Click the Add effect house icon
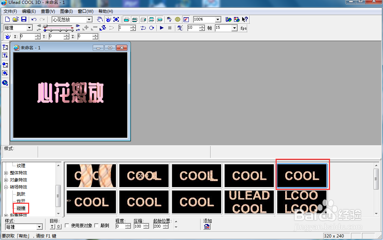Screen dimensions: 383x240 [x=207, y=227]
